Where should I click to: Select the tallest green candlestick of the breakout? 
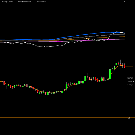click(x=110, y=74)
